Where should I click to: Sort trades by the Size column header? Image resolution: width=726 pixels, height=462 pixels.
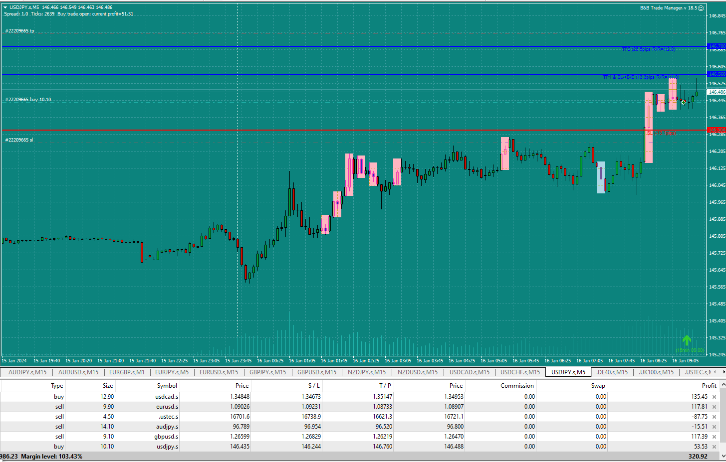click(107, 386)
